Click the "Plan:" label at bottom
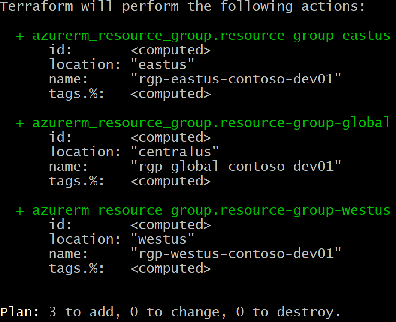The height and width of the screenshot is (322, 396). coord(20,312)
